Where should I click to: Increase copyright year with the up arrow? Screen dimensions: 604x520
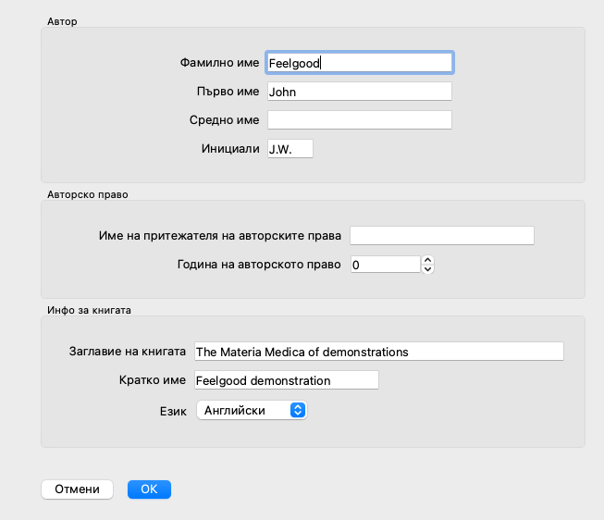(x=427, y=260)
